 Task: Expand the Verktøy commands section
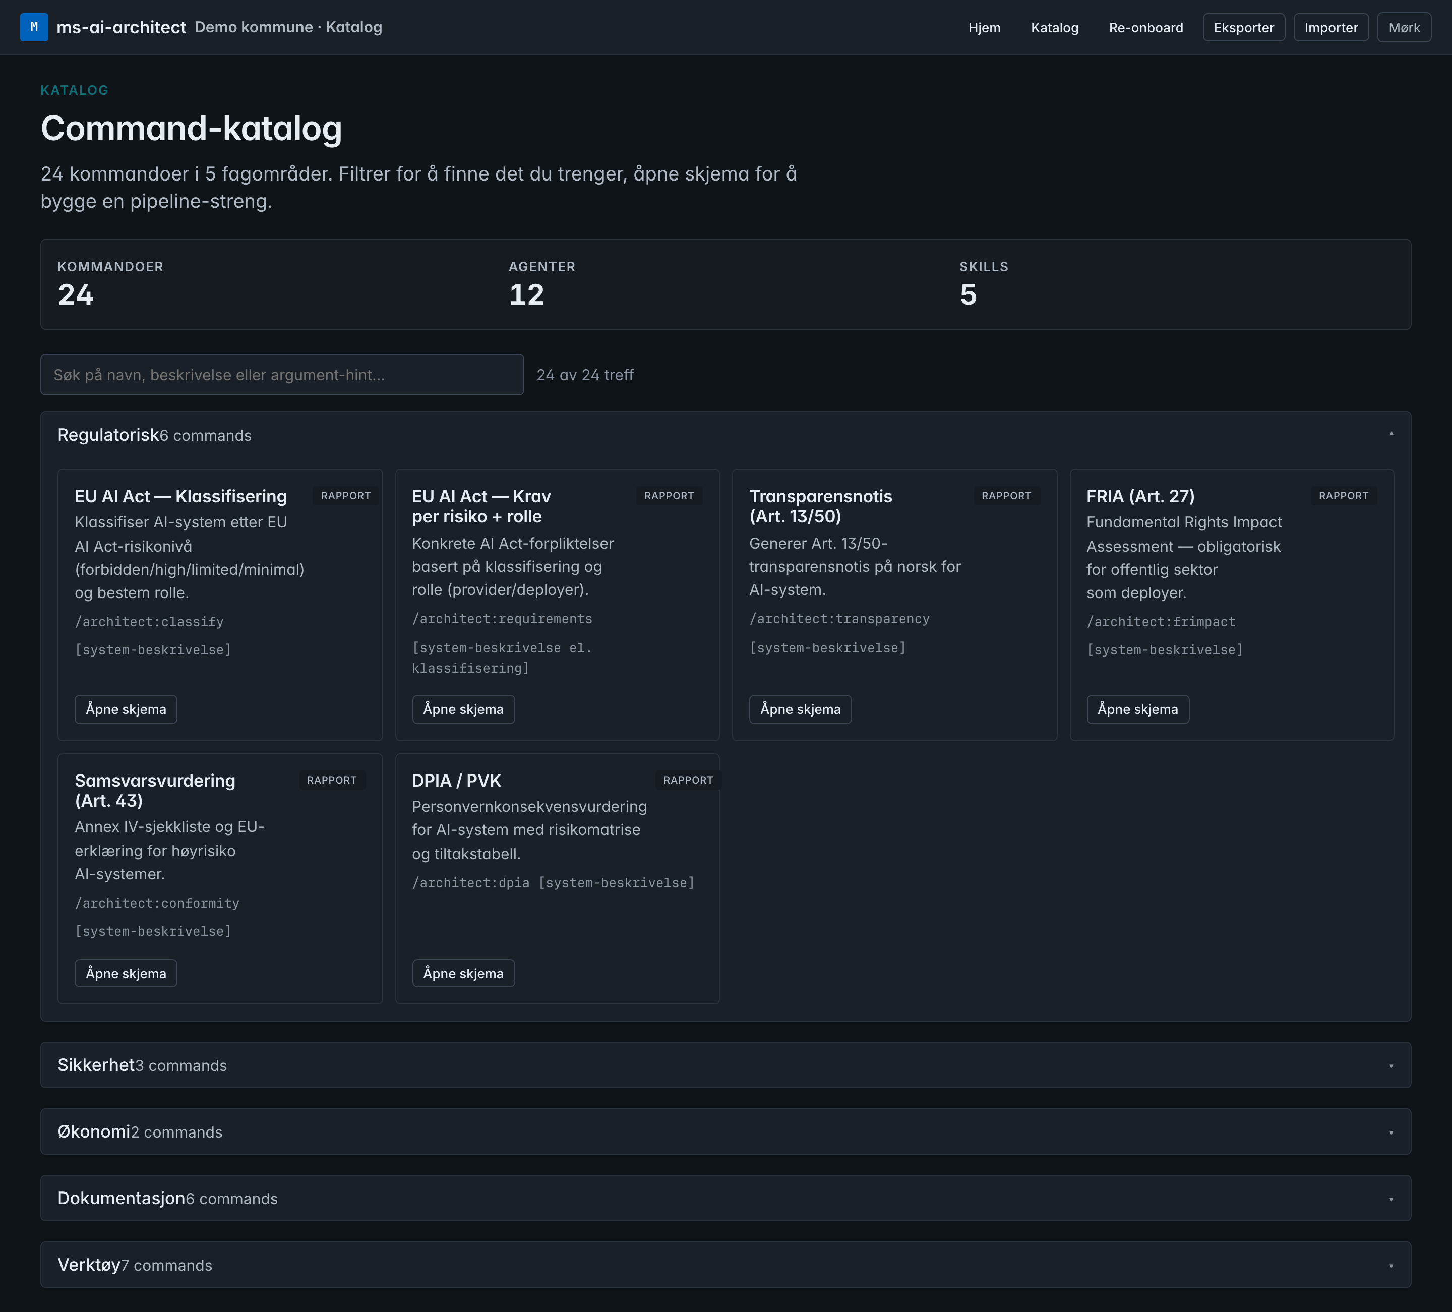click(725, 1265)
